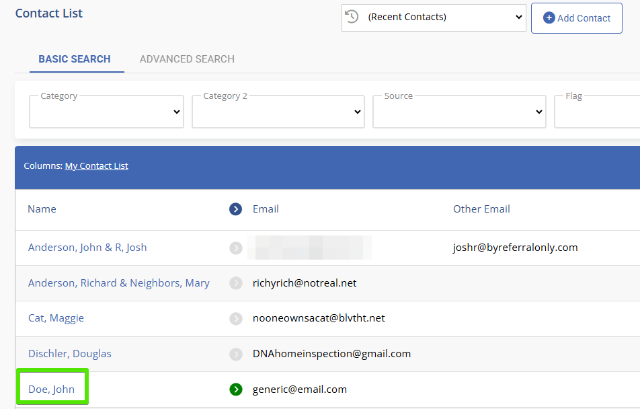The width and height of the screenshot is (640, 409).
Task: Open contact Cat, Maggie
Action: point(56,318)
